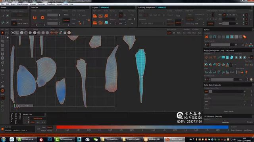This screenshot has height=142, width=254.
Task: Switch viewport to 3D mode
Action: pos(174,33)
